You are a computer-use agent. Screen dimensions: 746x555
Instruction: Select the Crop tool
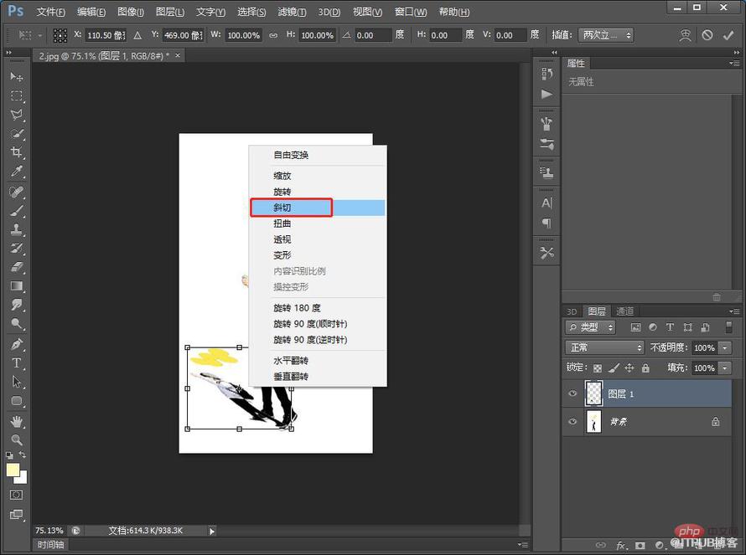(17, 152)
